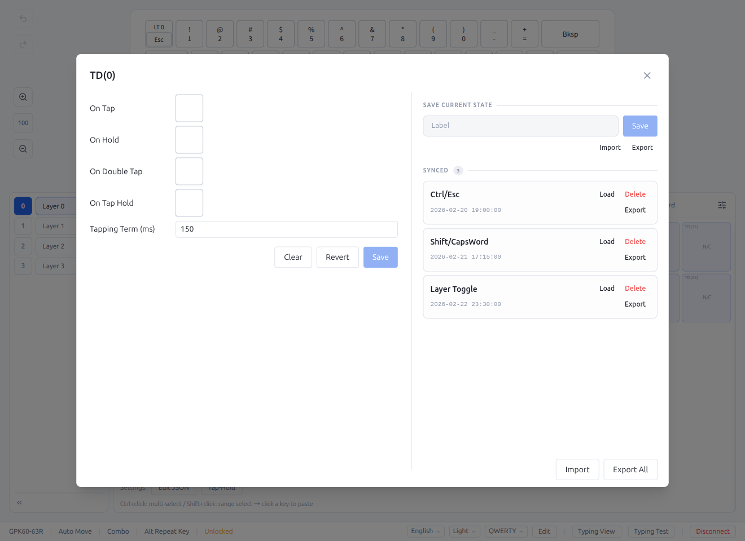Image resolution: width=745 pixels, height=541 pixels.
Task: Zoom in with magnifier plus icon
Action: click(x=23, y=97)
